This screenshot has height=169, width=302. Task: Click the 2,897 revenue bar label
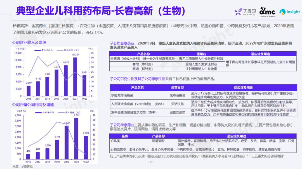(29, 83)
